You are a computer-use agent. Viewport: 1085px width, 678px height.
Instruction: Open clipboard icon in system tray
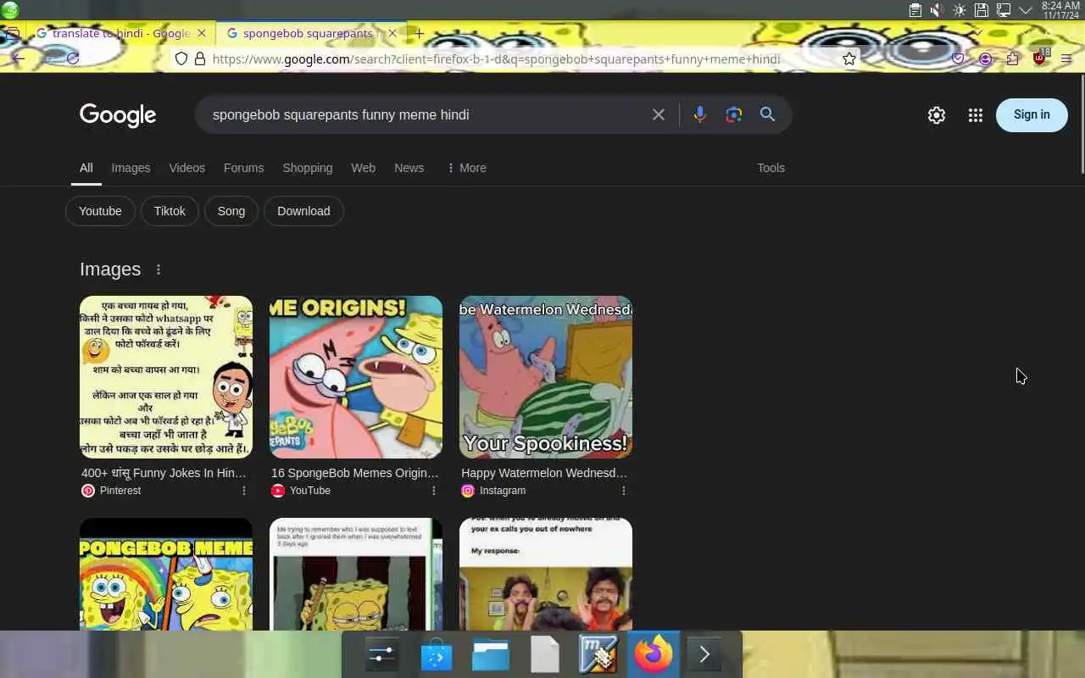[915, 10]
